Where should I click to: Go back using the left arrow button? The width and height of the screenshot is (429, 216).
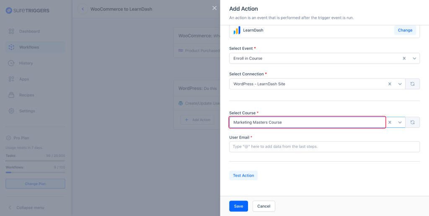pyautogui.click(x=83, y=9)
